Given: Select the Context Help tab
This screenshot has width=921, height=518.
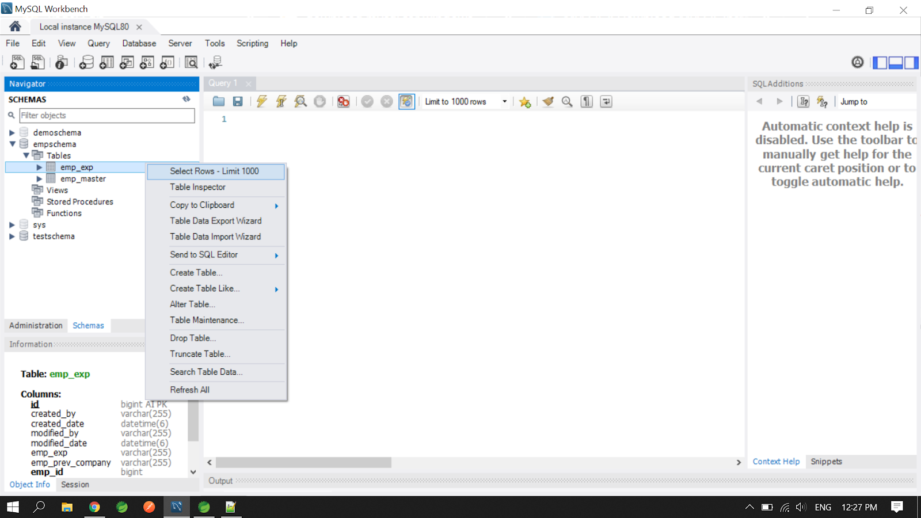Looking at the screenshot, I should 776,462.
